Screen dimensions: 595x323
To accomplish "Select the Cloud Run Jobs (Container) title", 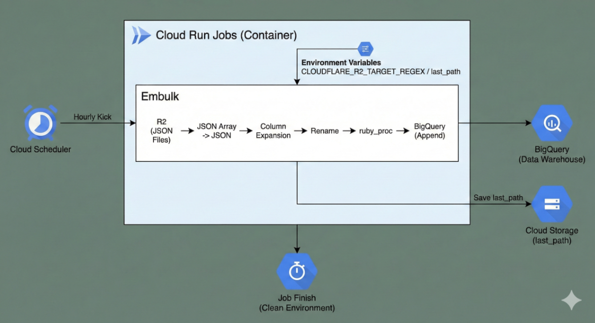I will pyautogui.click(x=226, y=35).
